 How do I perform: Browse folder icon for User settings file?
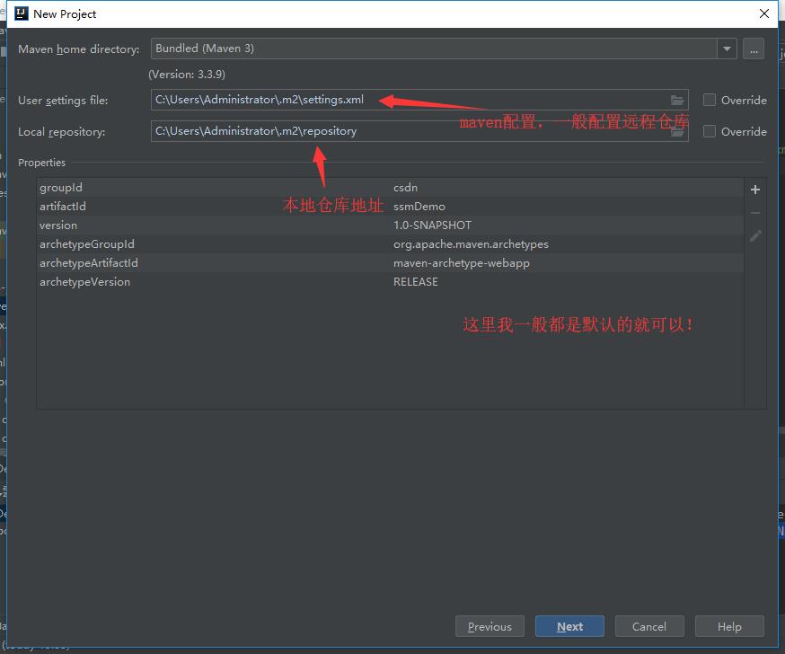point(677,100)
